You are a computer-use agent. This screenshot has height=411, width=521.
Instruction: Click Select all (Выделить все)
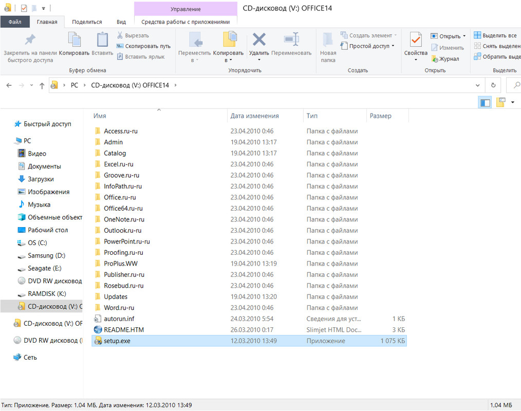[x=495, y=35]
